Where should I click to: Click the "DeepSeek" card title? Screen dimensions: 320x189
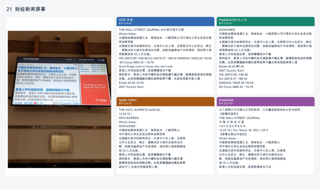tap(226, 100)
